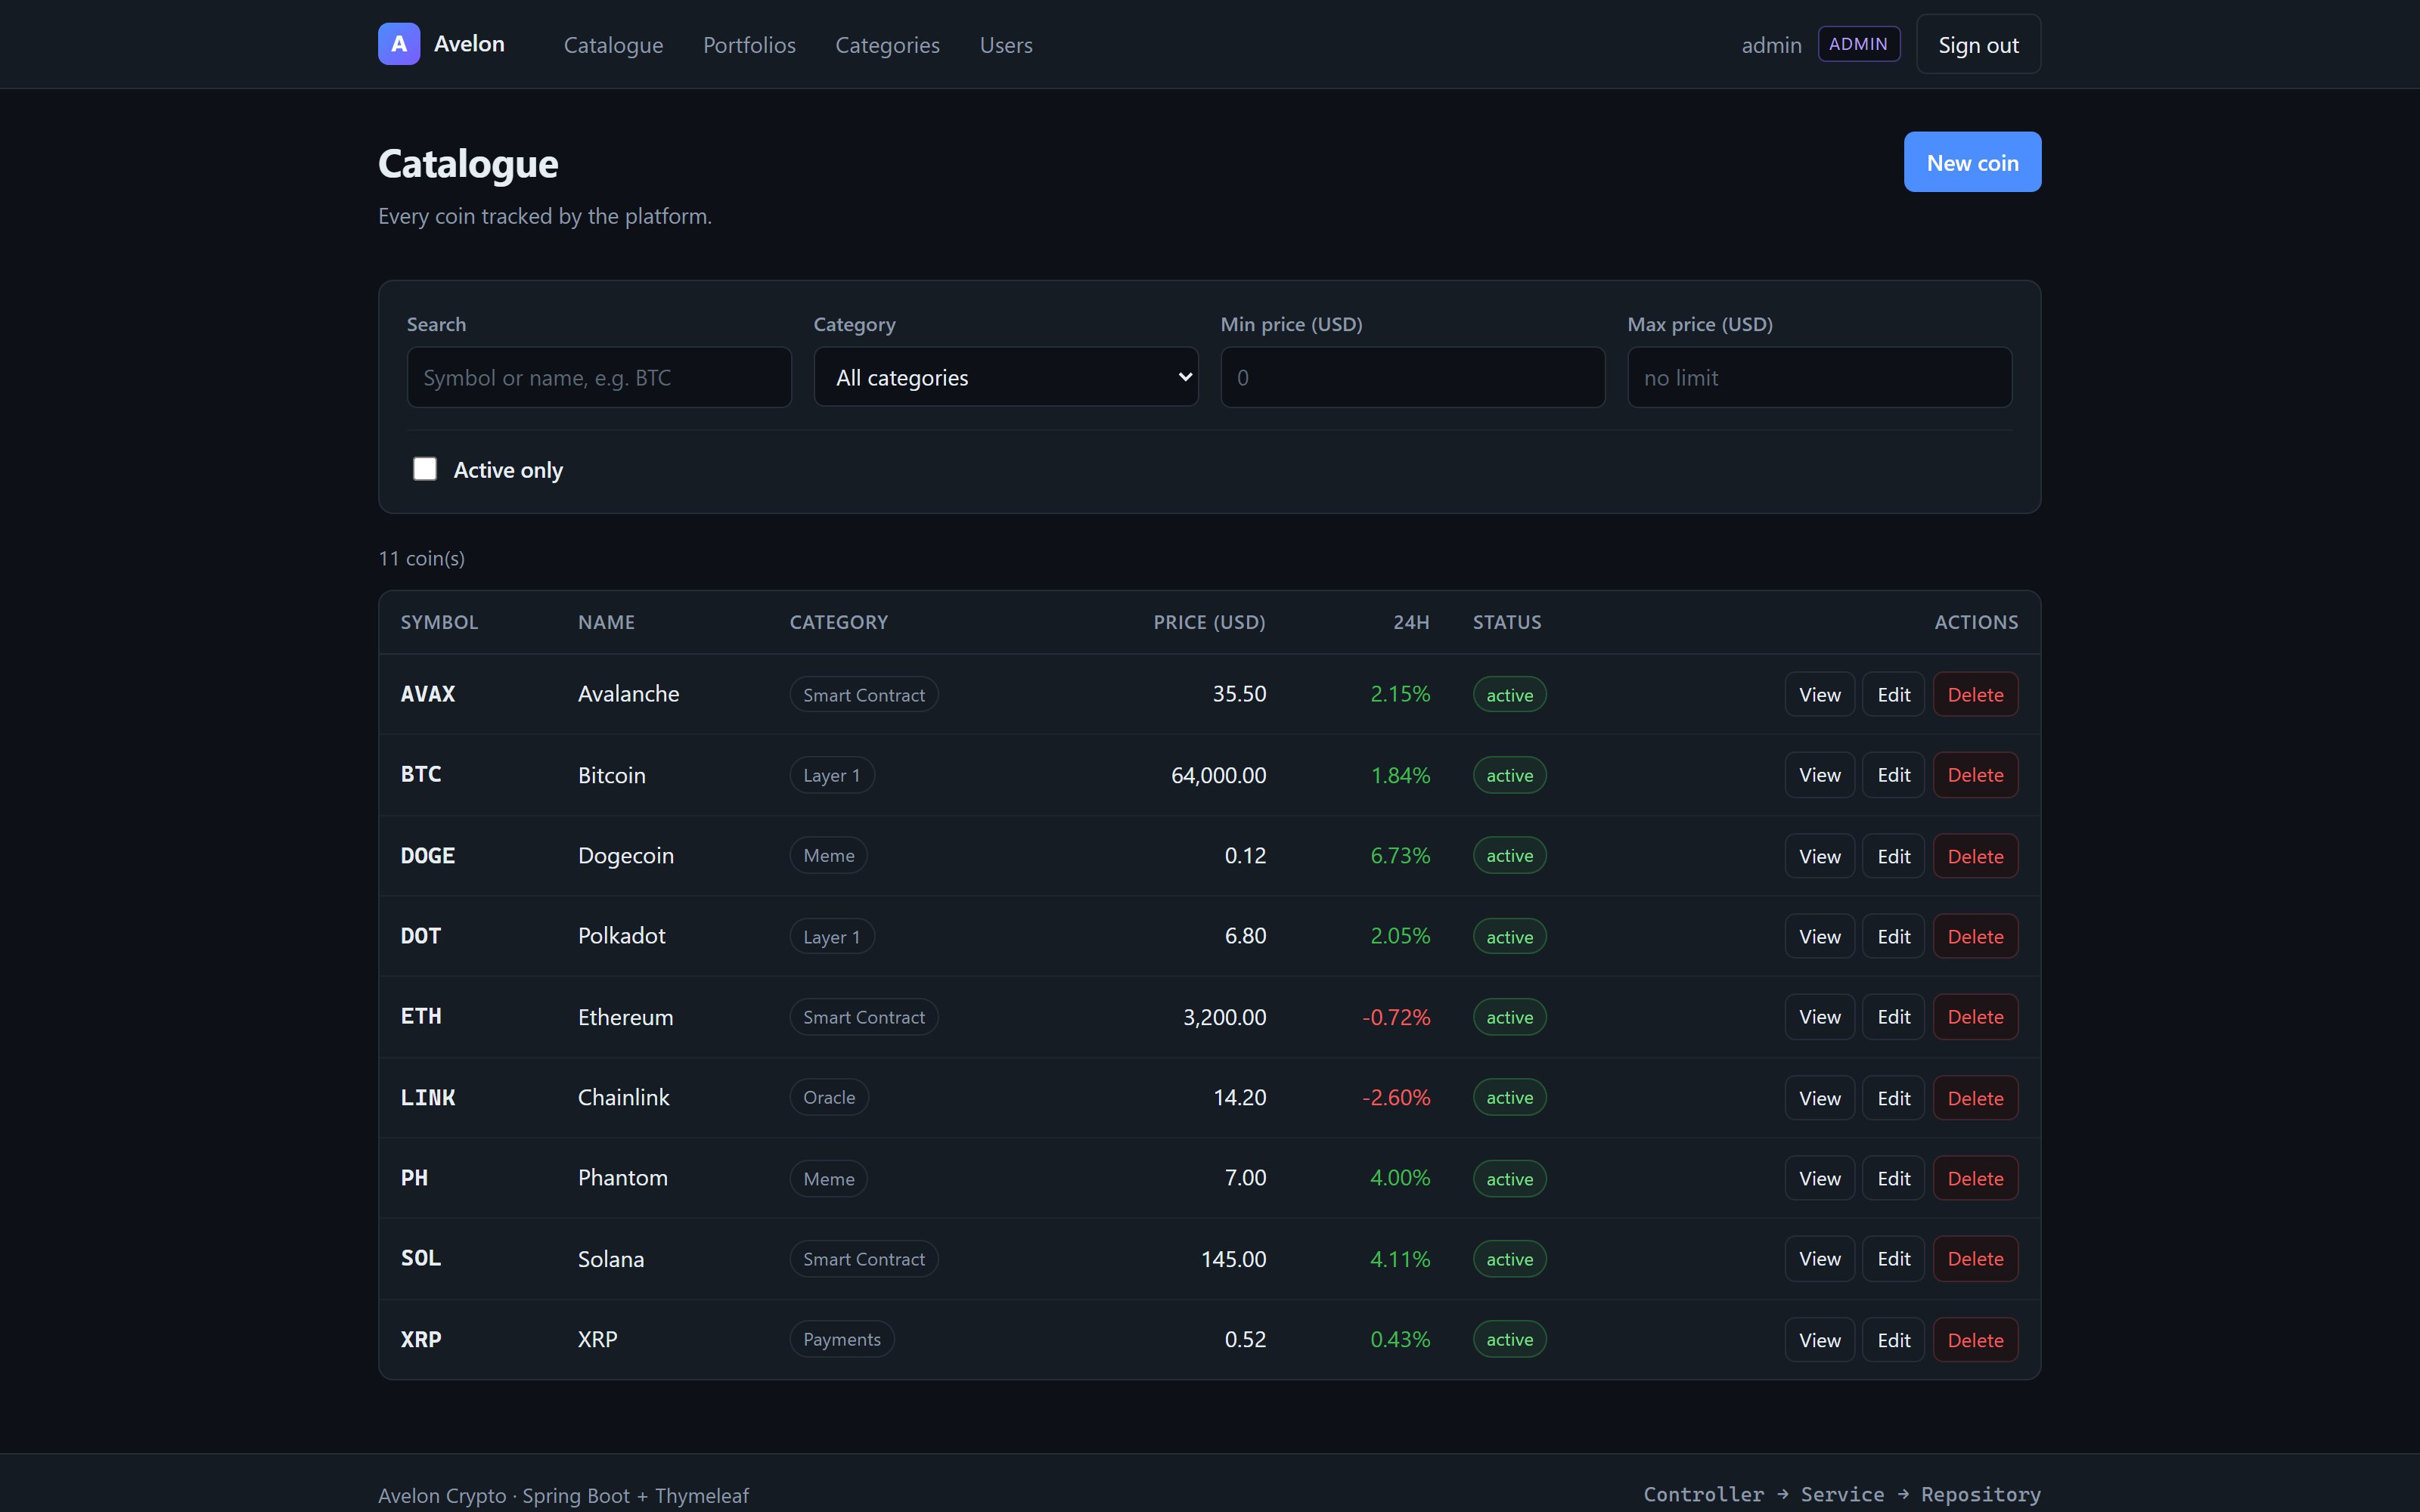This screenshot has height=1512, width=2420.
Task: Open the Catalogue nav item
Action: (x=613, y=45)
